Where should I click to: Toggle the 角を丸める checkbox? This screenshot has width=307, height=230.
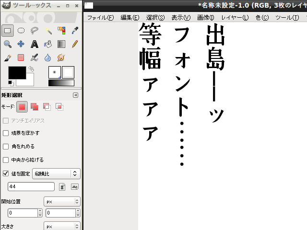[x=6, y=146]
